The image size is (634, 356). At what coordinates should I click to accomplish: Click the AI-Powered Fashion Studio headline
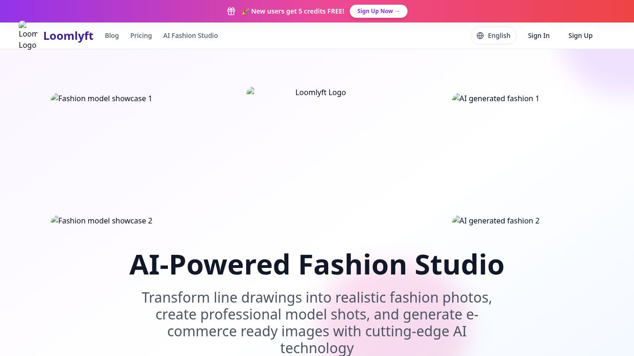(x=317, y=264)
